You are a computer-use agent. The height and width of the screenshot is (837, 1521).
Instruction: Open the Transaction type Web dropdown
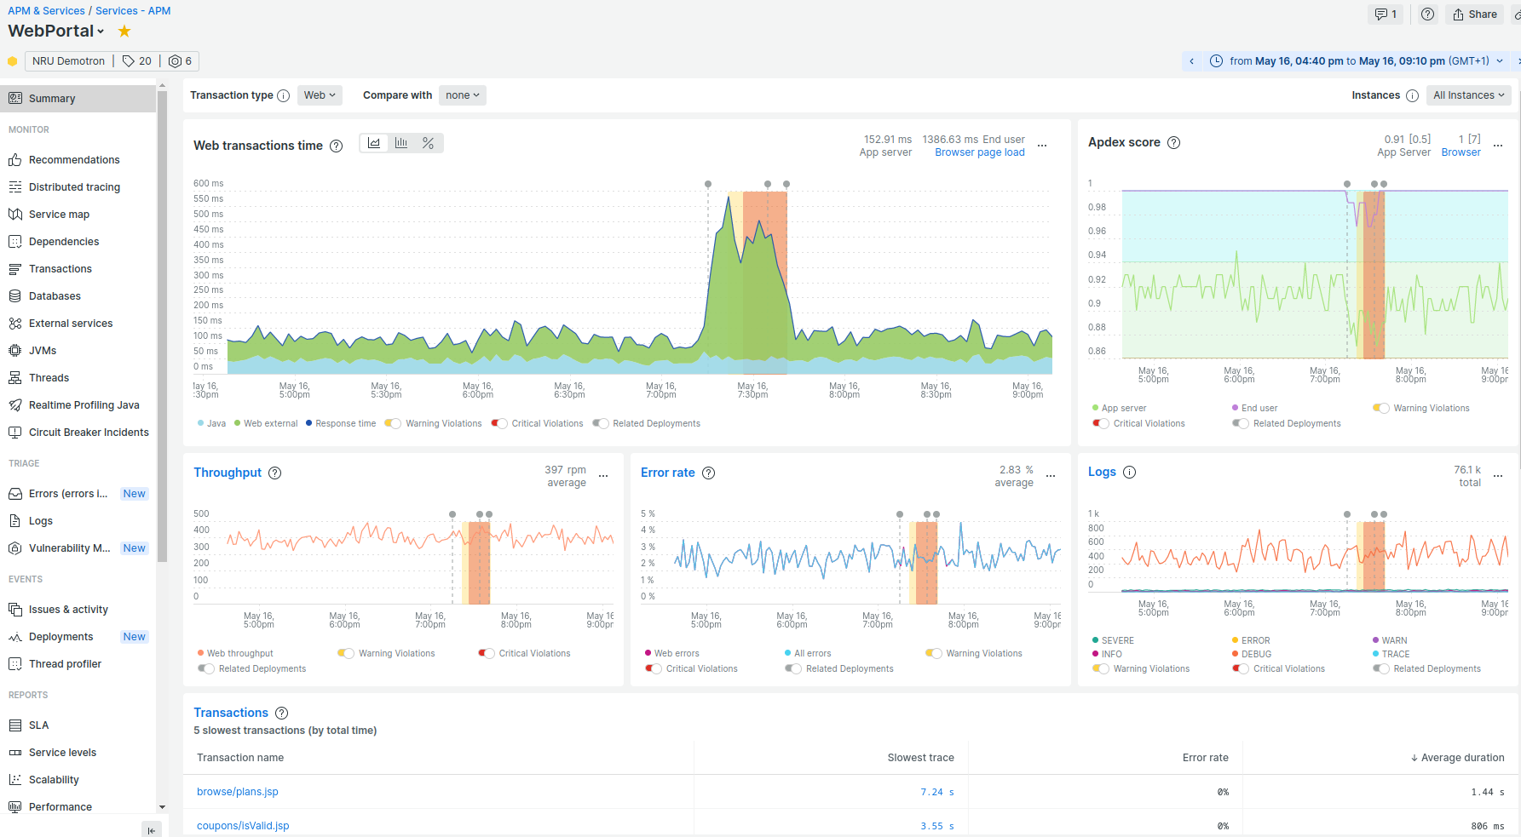pos(320,95)
